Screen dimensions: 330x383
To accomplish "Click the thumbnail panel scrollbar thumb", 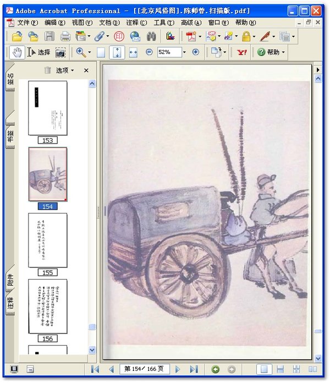I will [92, 327].
